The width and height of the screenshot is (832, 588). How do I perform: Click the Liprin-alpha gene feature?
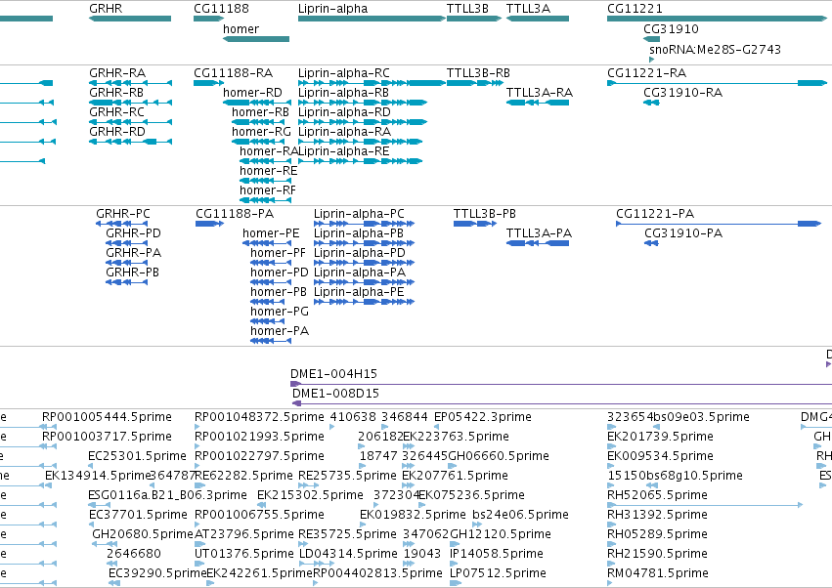372,19
